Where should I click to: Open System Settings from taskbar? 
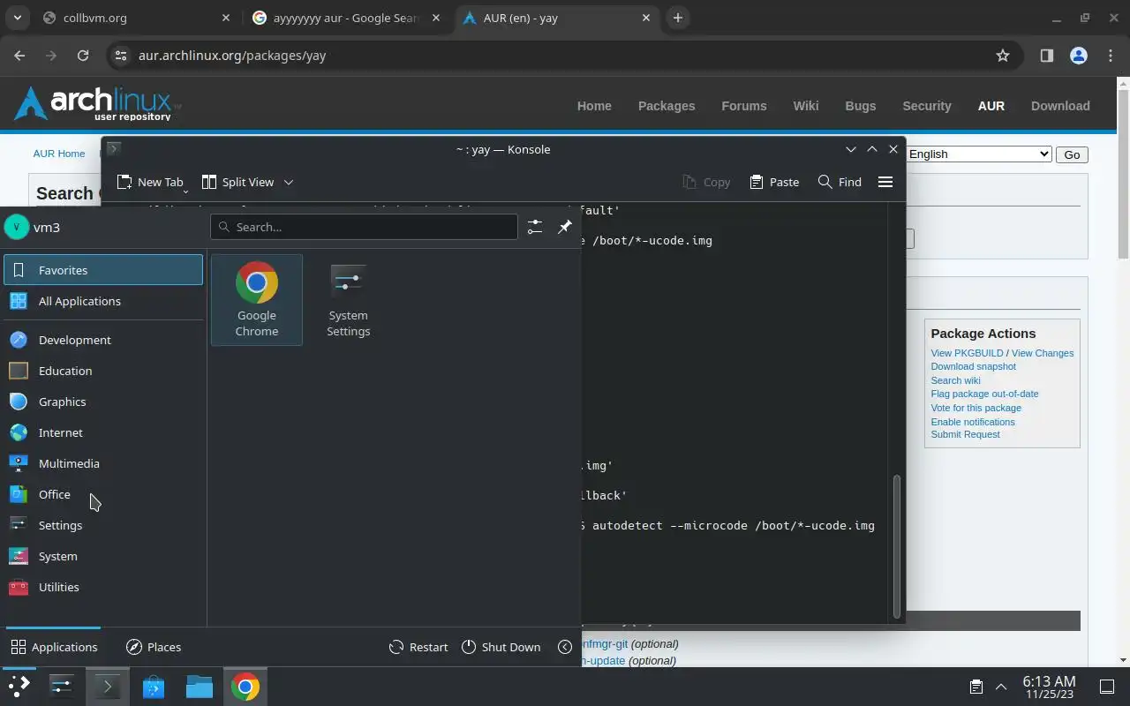(x=62, y=687)
